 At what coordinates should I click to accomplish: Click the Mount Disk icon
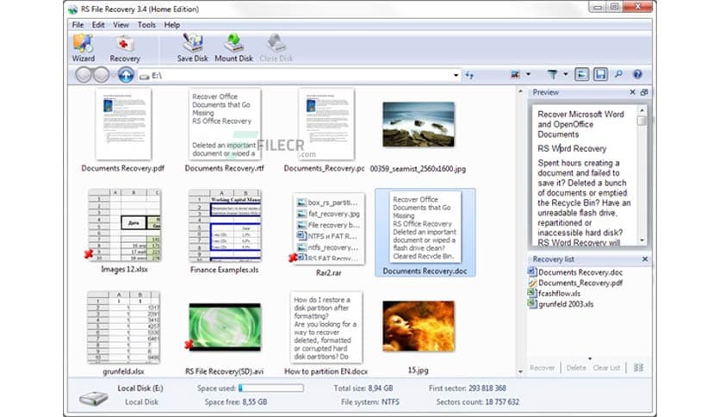233,47
